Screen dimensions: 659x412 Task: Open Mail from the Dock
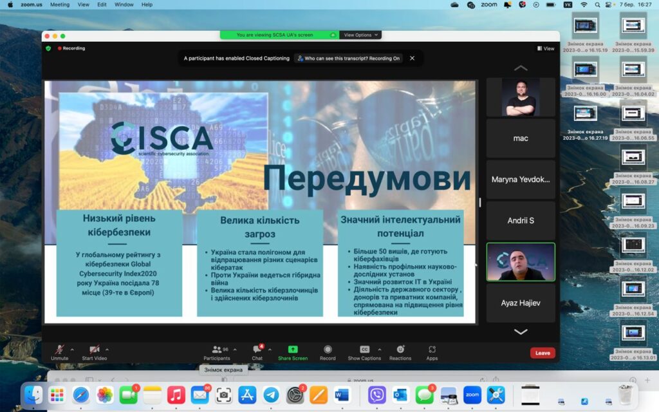(x=200, y=395)
